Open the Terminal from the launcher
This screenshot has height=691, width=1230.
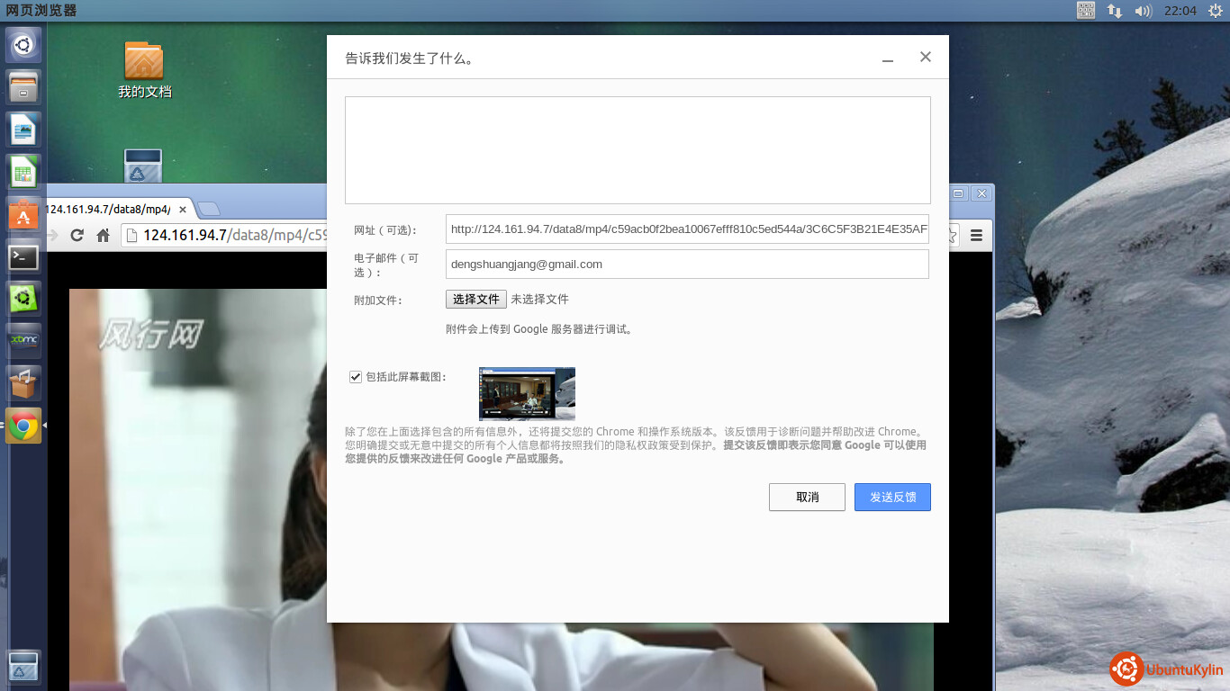(x=23, y=257)
